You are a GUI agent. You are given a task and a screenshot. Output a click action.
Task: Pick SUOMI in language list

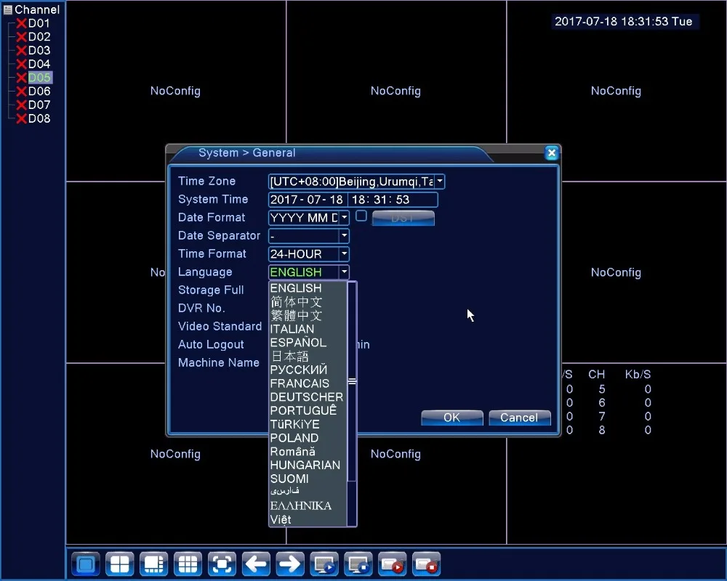[x=308, y=479]
